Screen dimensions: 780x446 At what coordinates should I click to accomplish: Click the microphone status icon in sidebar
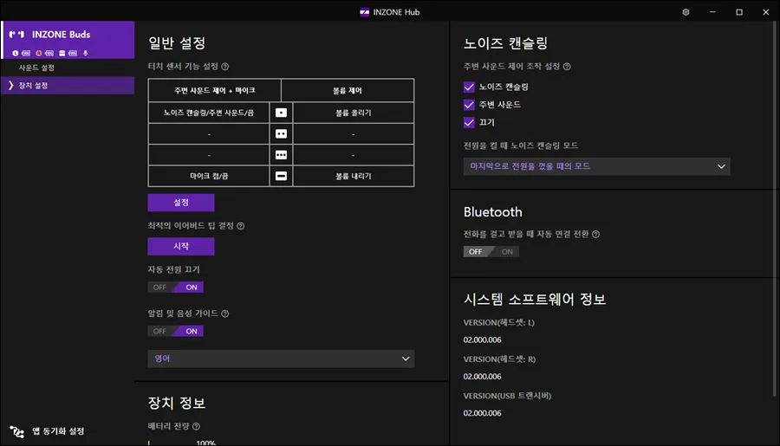tap(86, 53)
